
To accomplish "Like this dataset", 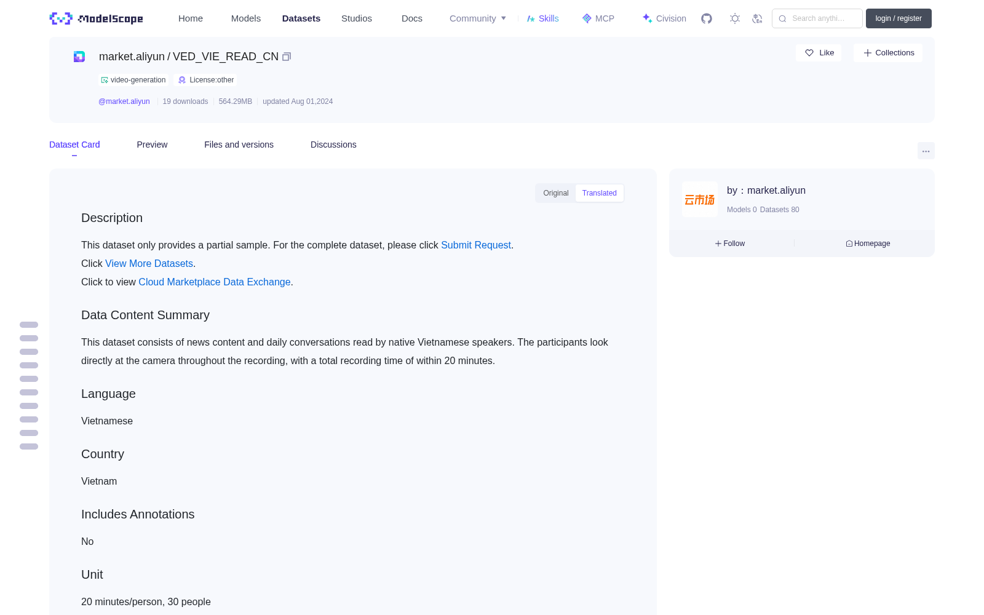I will [819, 53].
